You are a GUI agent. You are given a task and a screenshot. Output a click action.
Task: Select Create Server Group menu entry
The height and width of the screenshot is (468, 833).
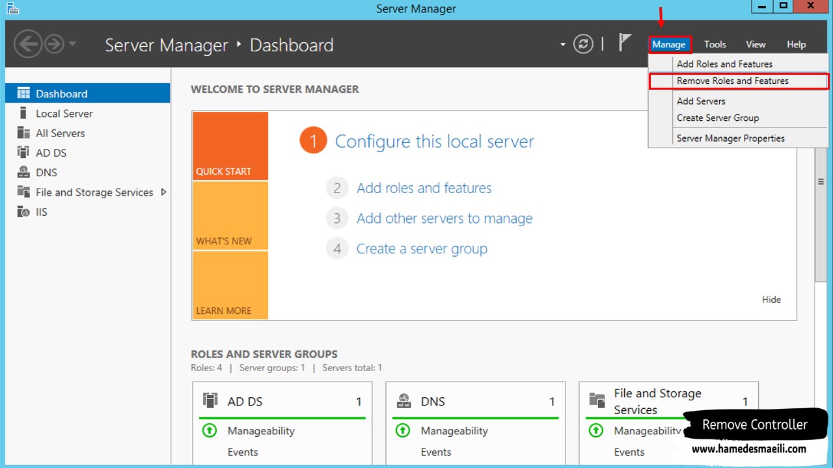(738, 118)
